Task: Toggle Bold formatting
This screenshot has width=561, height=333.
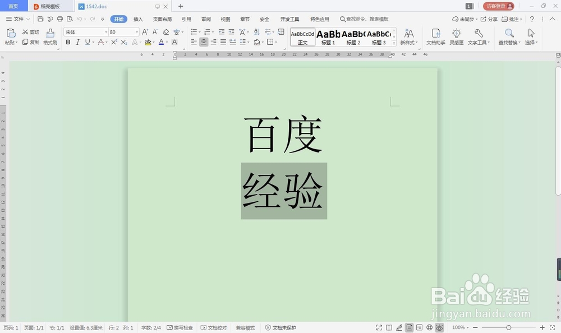Action: pyautogui.click(x=68, y=42)
